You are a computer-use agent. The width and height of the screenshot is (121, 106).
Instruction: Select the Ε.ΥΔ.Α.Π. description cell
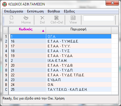point(79,80)
